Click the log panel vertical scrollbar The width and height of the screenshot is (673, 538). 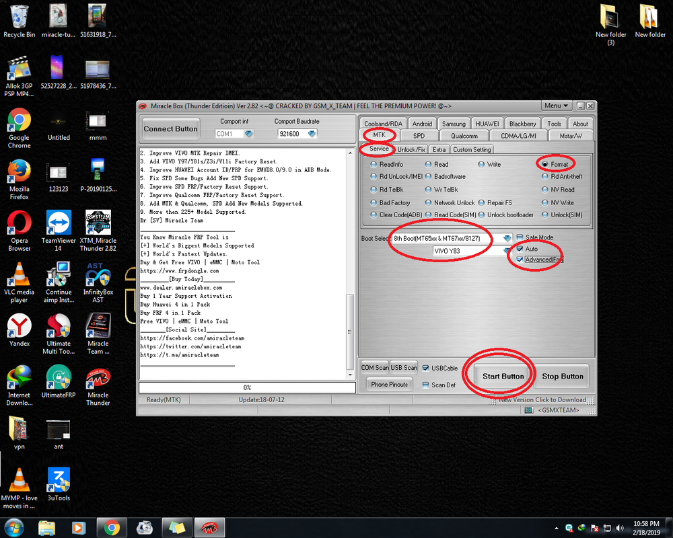click(350, 264)
